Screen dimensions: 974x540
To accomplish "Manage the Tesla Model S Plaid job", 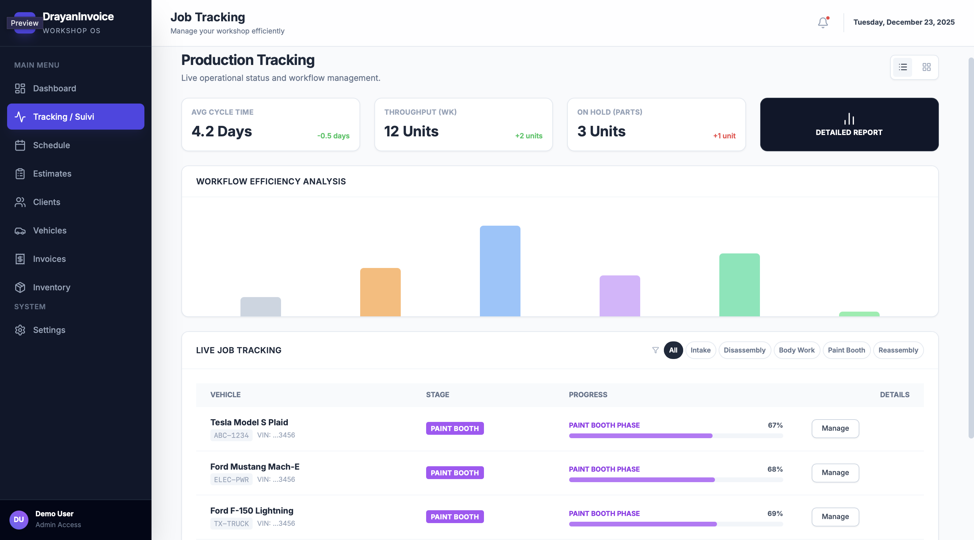I will tap(835, 428).
